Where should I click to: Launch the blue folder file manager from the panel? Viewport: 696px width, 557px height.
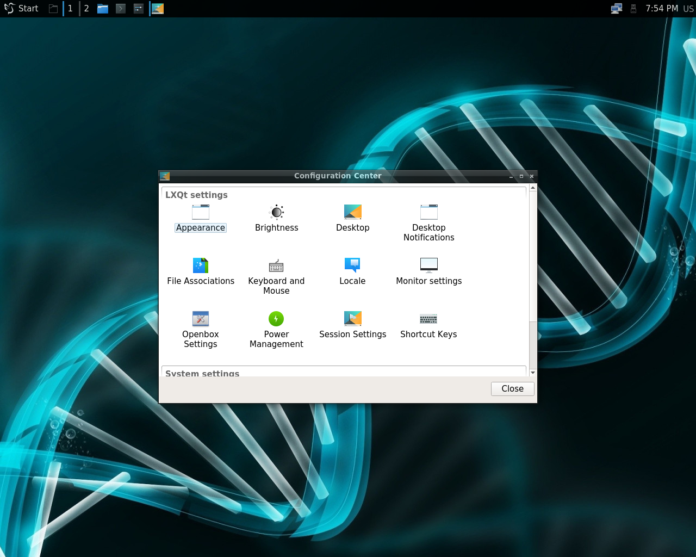pyautogui.click(x=103, y=8)
